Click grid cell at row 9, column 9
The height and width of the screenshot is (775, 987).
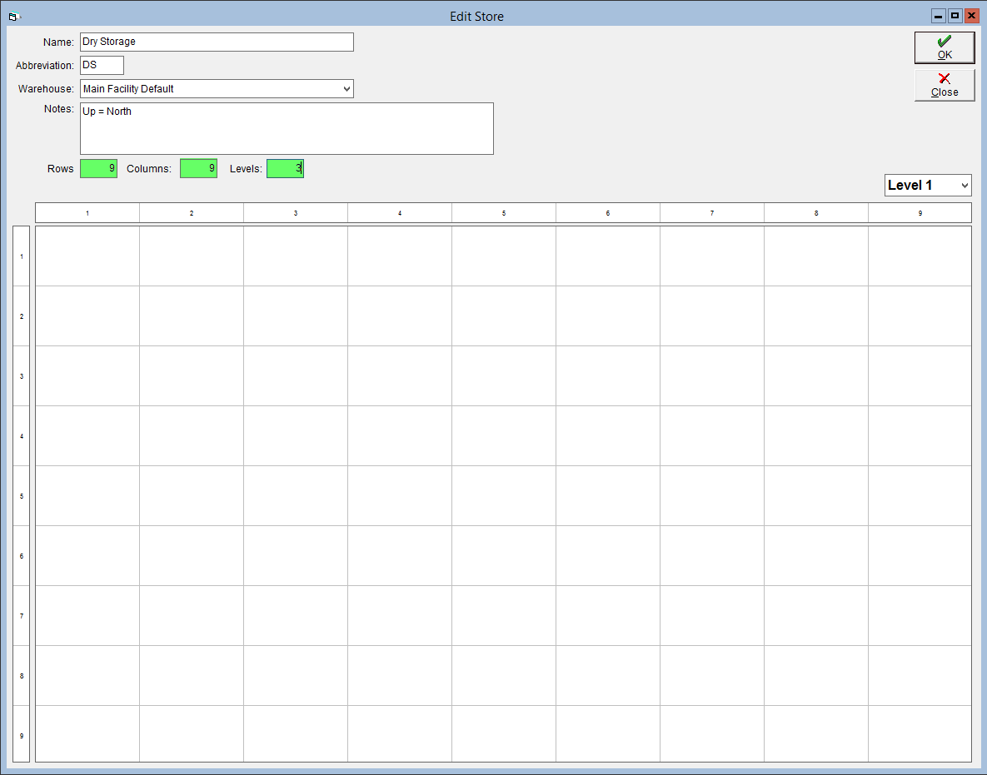tap(920, 734)
